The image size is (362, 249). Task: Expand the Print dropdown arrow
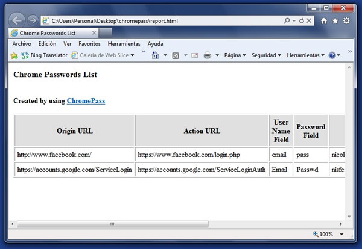click(x=217, y=55)
